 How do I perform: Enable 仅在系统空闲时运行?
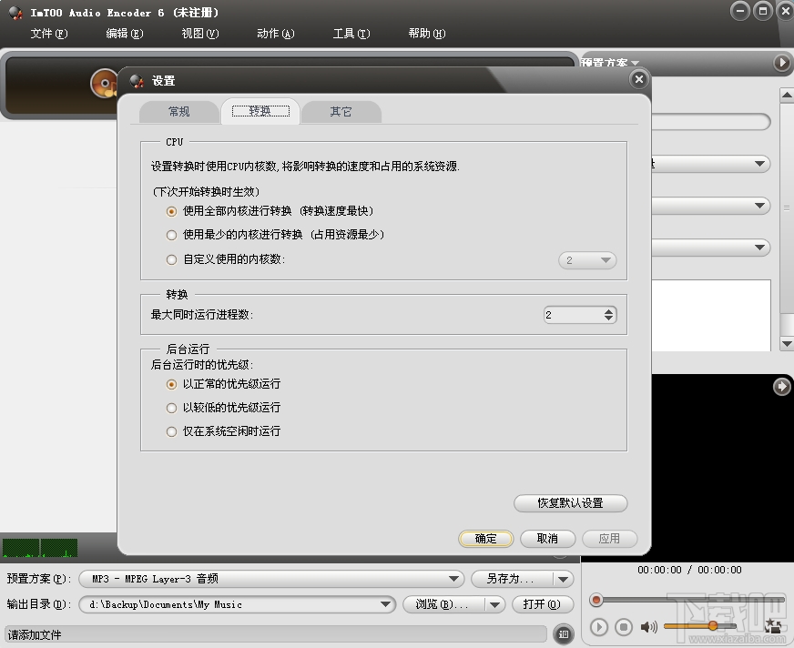coord(171,431)
